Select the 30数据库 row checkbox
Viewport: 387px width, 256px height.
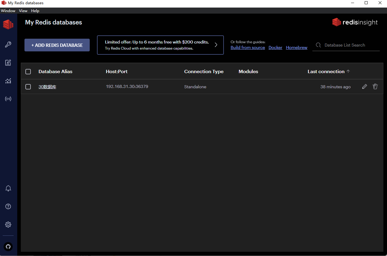pos(28,87)
